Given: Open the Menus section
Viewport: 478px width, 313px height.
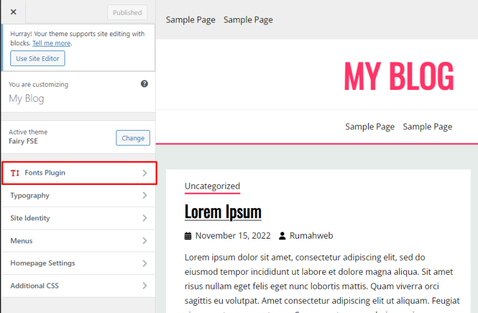Looking at the screenshot, I should click(78, 241).
